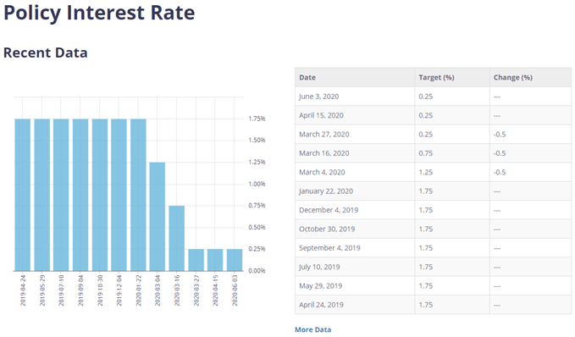Viewport: 575px width, 337px height.
Task: Select the March 16, 2020 date cell
Action: (x=355, y=153)
